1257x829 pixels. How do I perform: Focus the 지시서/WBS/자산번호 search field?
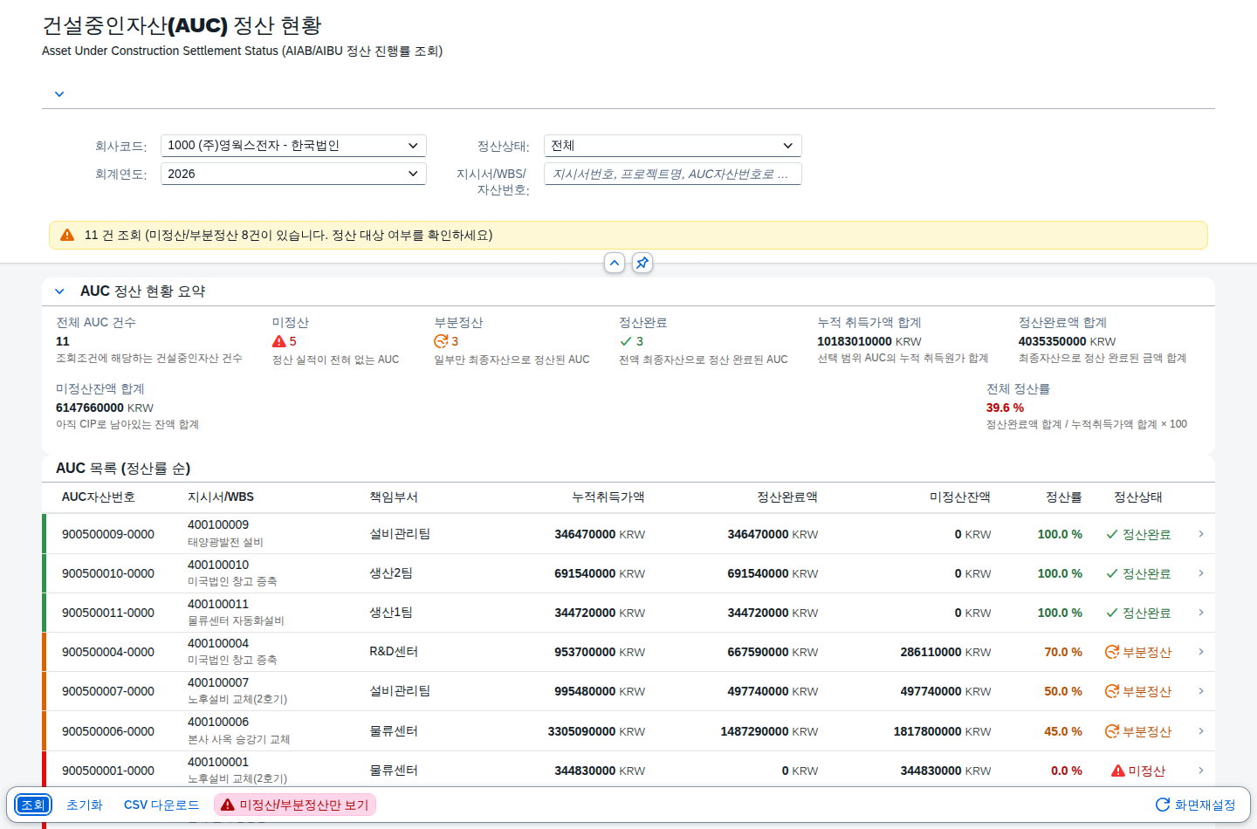pos(672,174)
